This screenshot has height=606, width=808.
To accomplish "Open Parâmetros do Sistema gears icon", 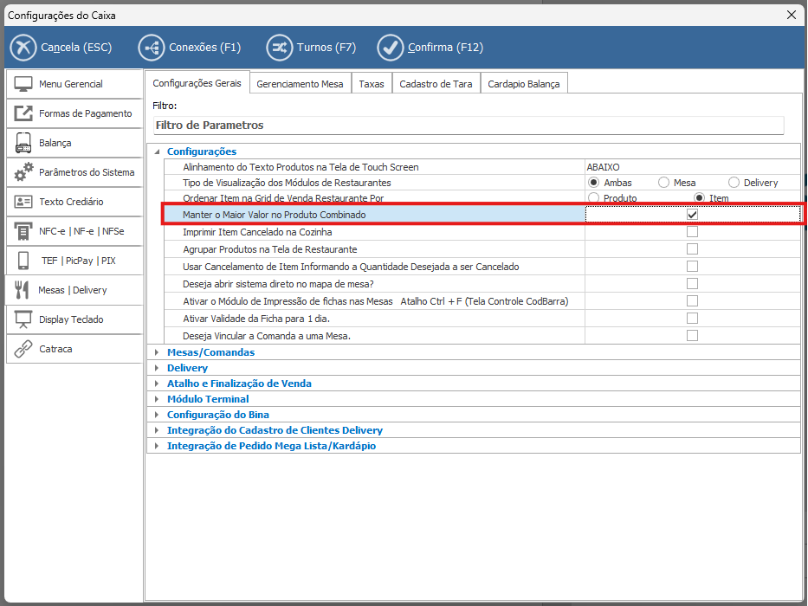I will pyautogui.click(x=24, y=172).
